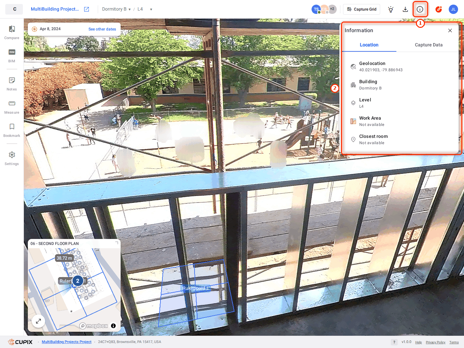This screenshot has height=348, width=464.
Task: Click the Level layers icon
Action: click(353, 103)
